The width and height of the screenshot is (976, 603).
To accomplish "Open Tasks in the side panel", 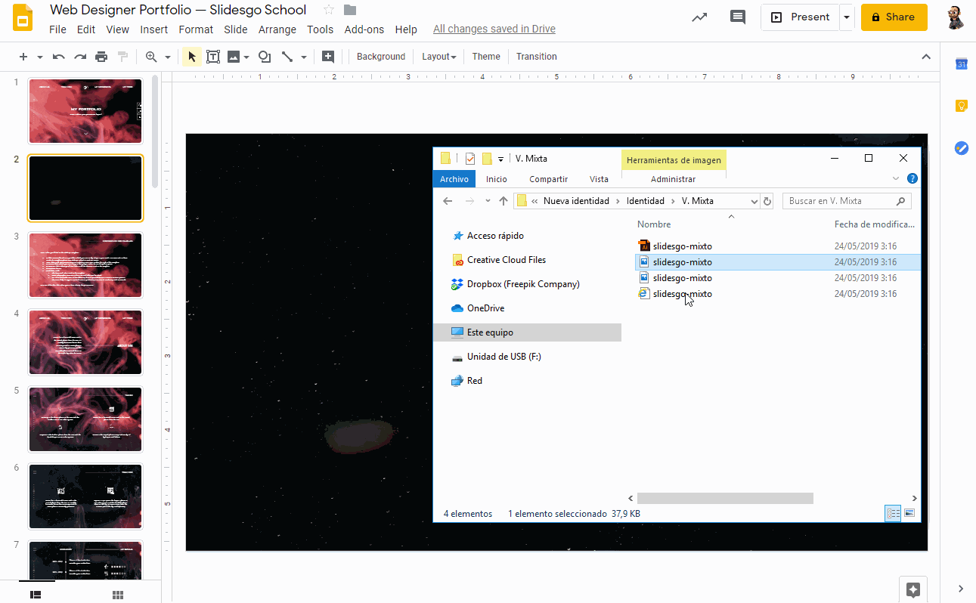I will point(962,148).
